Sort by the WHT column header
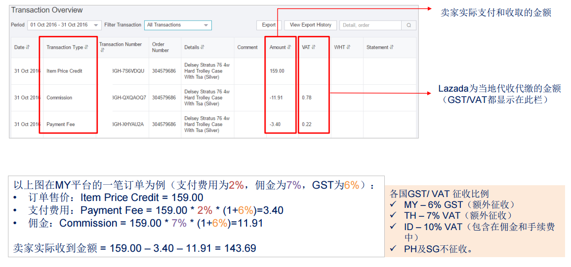 342,47
